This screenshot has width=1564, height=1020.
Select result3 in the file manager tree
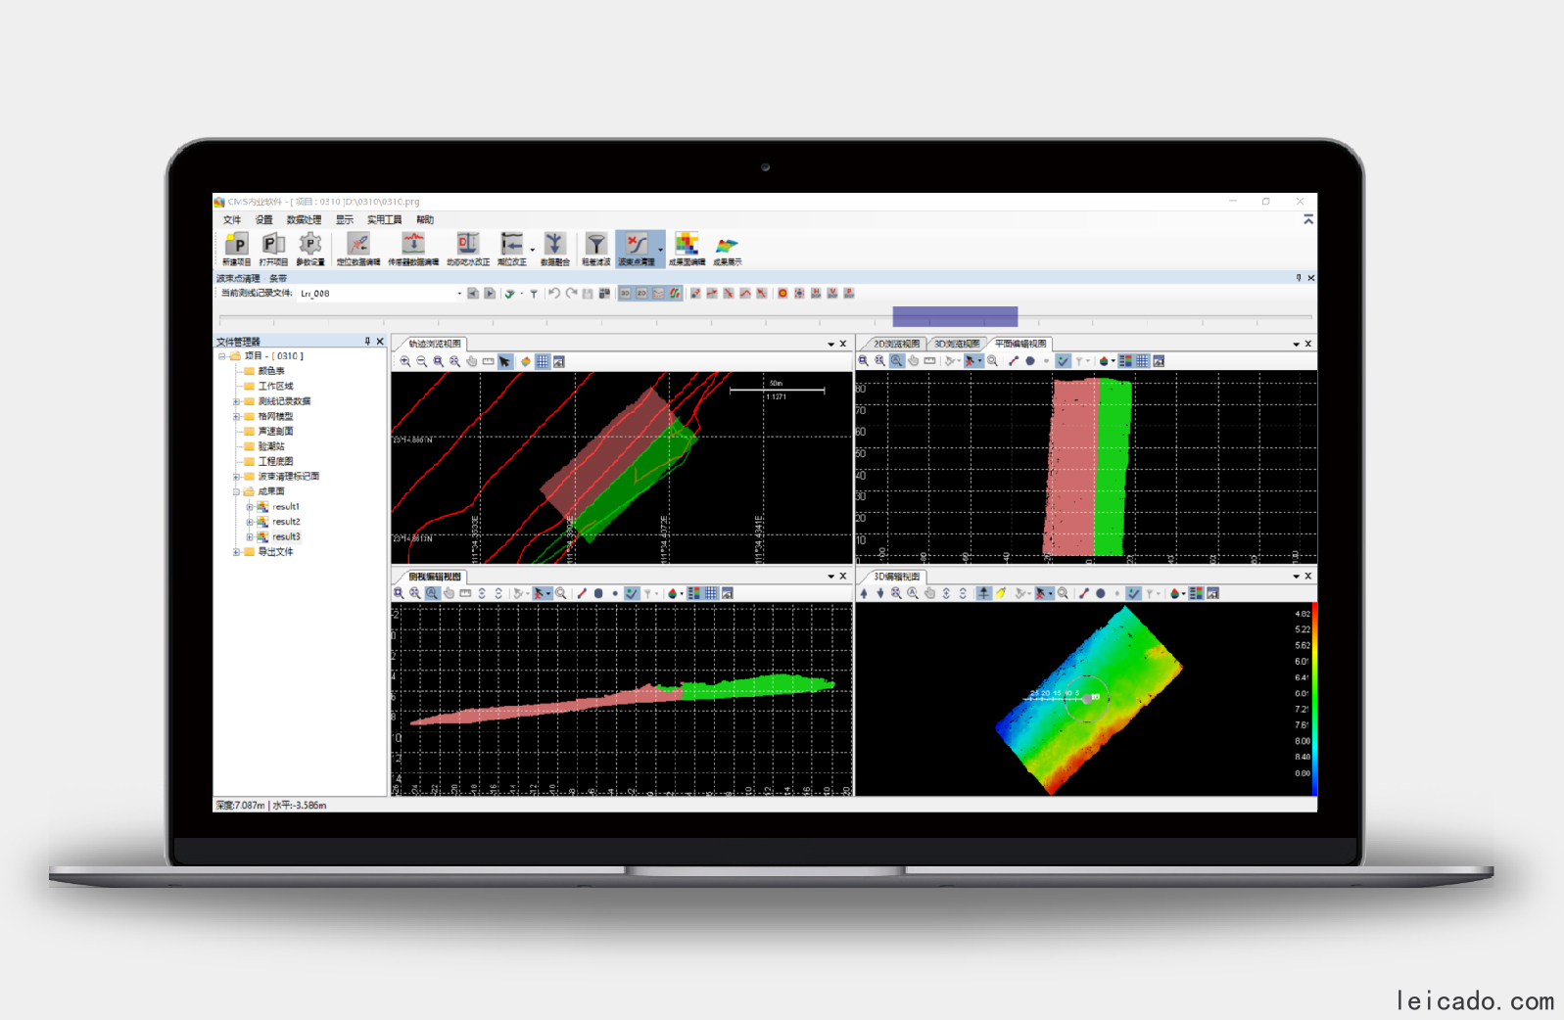(286, 537)
